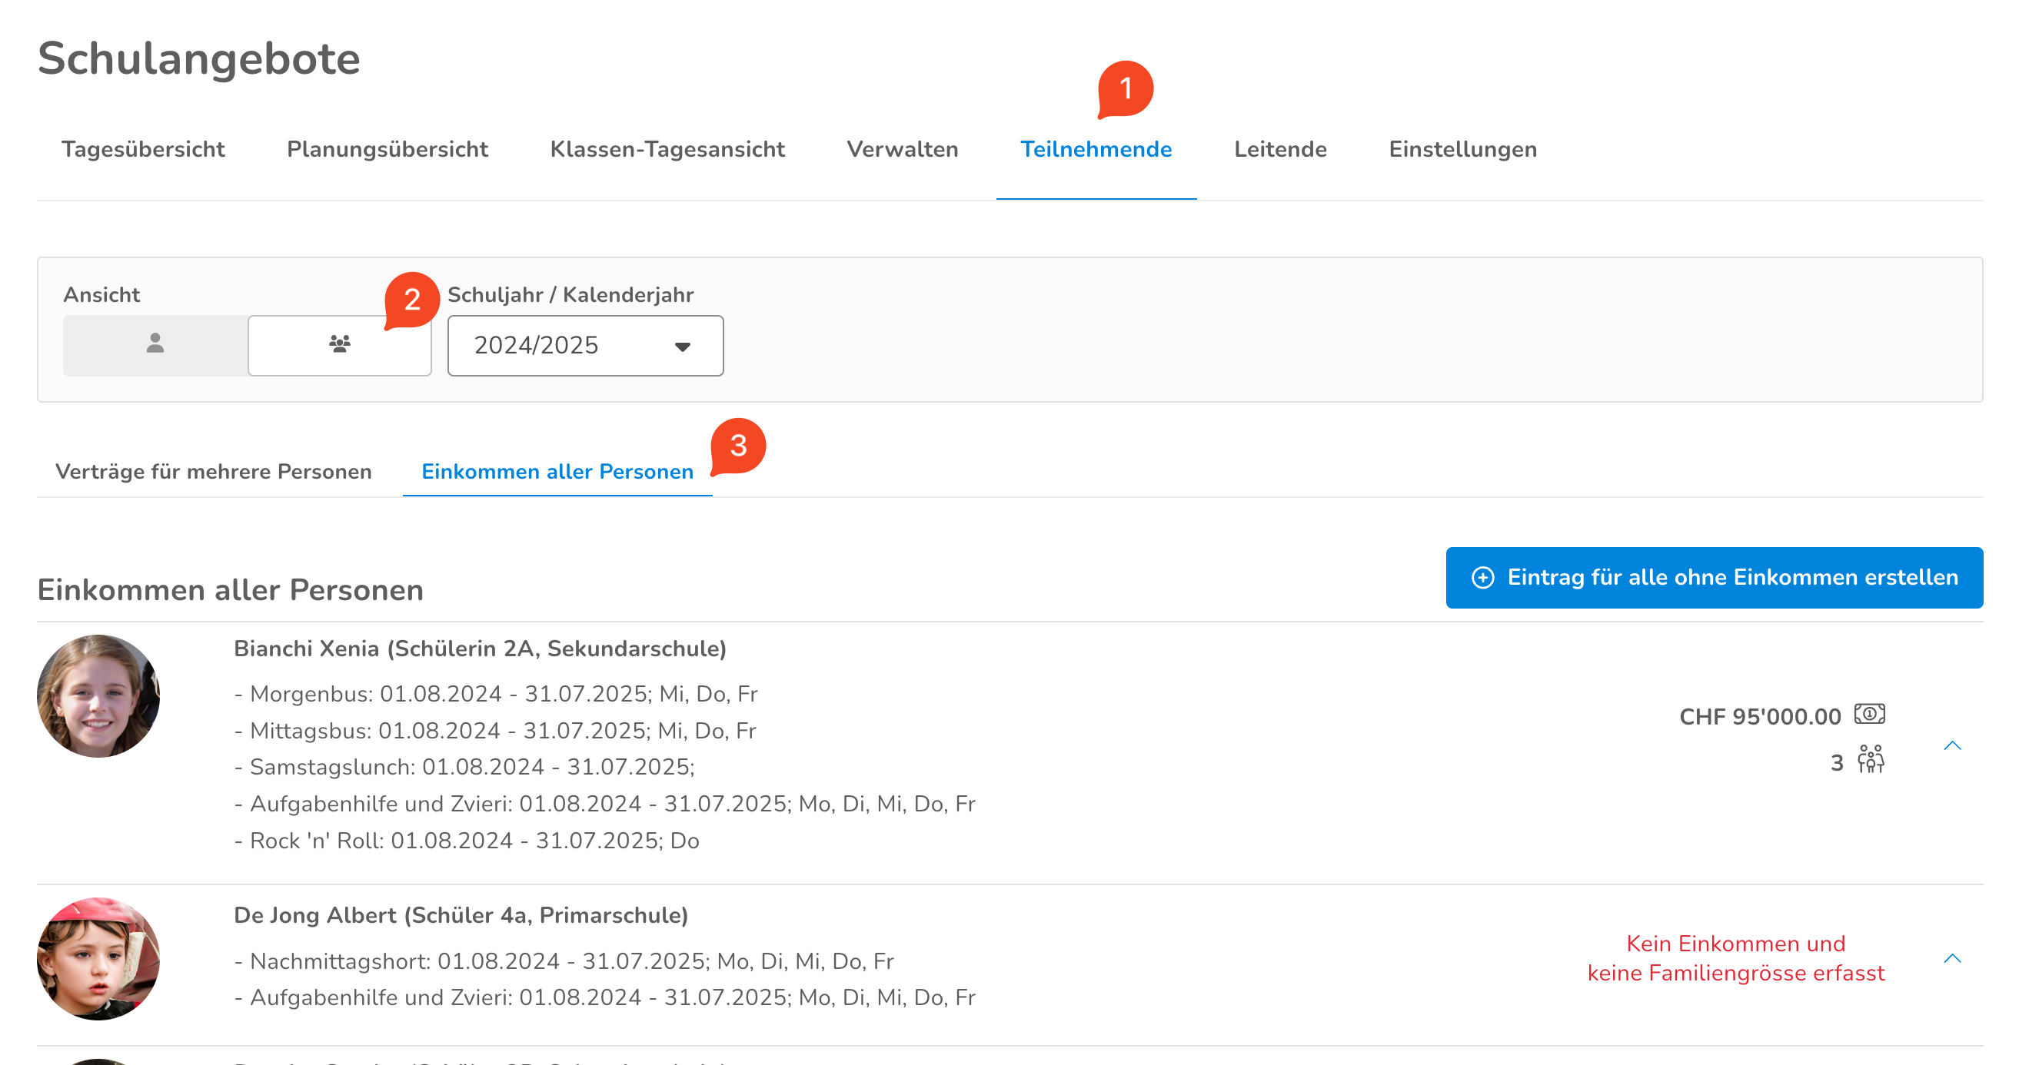The height and width of the screenshot is (1065, 2019).
Task: Open the Schuljahr 2024/2025 dropdown
Action: pyautogui.click(x=584, y=345)
